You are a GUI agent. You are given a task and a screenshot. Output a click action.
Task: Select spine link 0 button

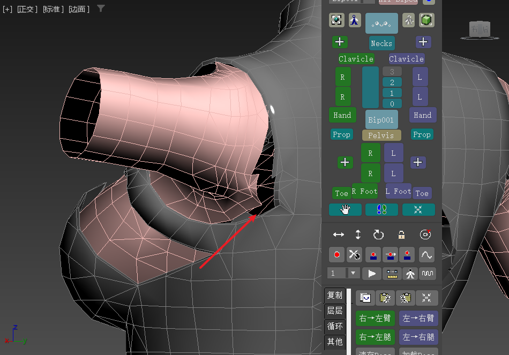392,104
